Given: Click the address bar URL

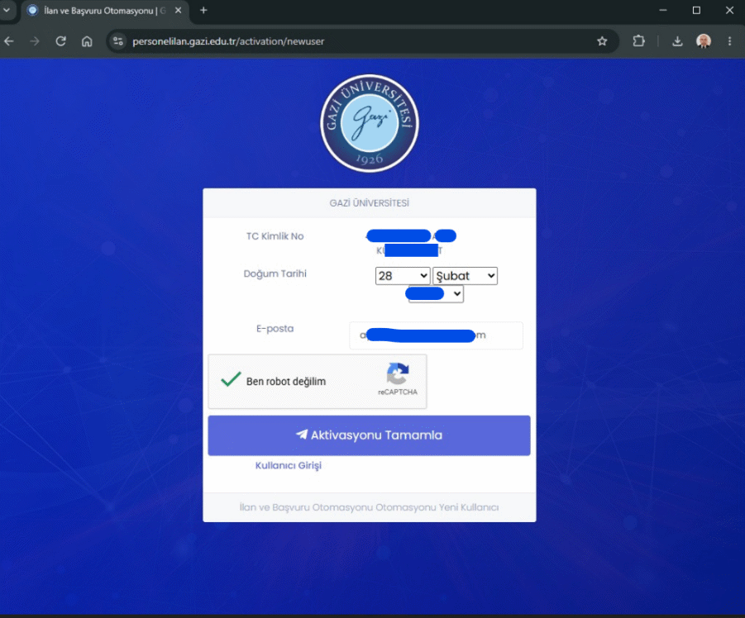Looking at the screenshot, I should point(228,41).
